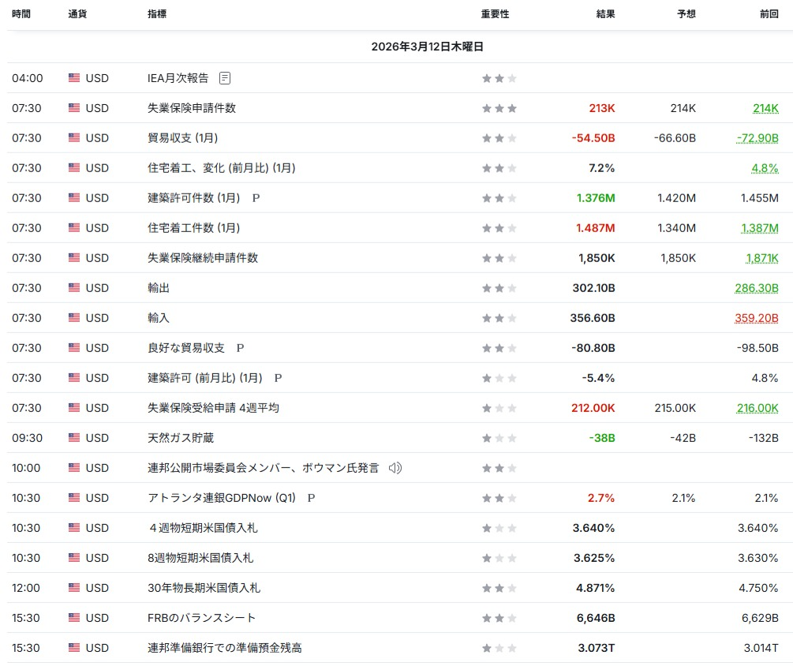The image size is (793, 670).
Task: Open the FRBのバランスシート indicator
Action: point(201,618)
